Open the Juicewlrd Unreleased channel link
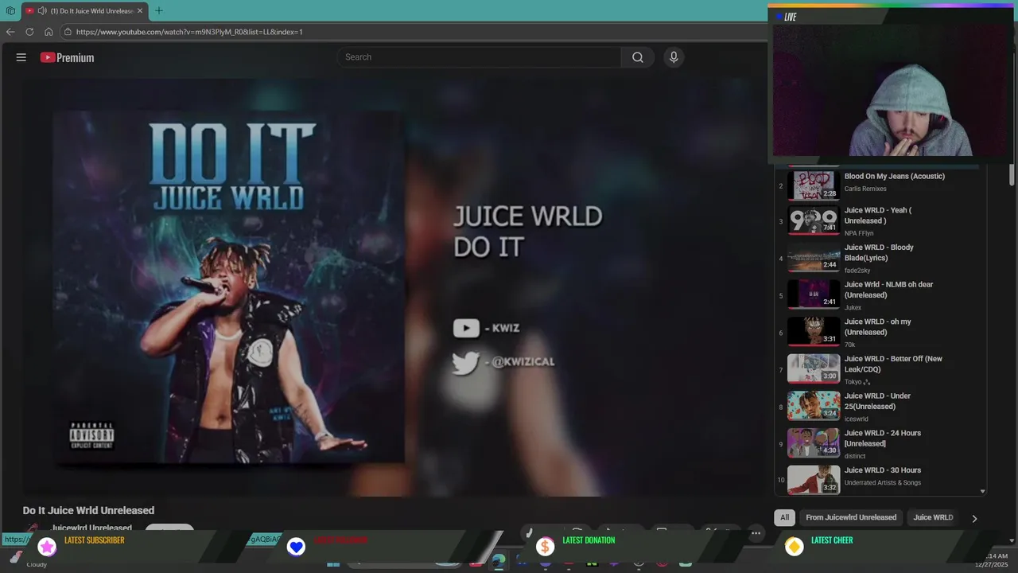Image resolution: width=1018 pixels, height=573 pixels. point(91,528)
